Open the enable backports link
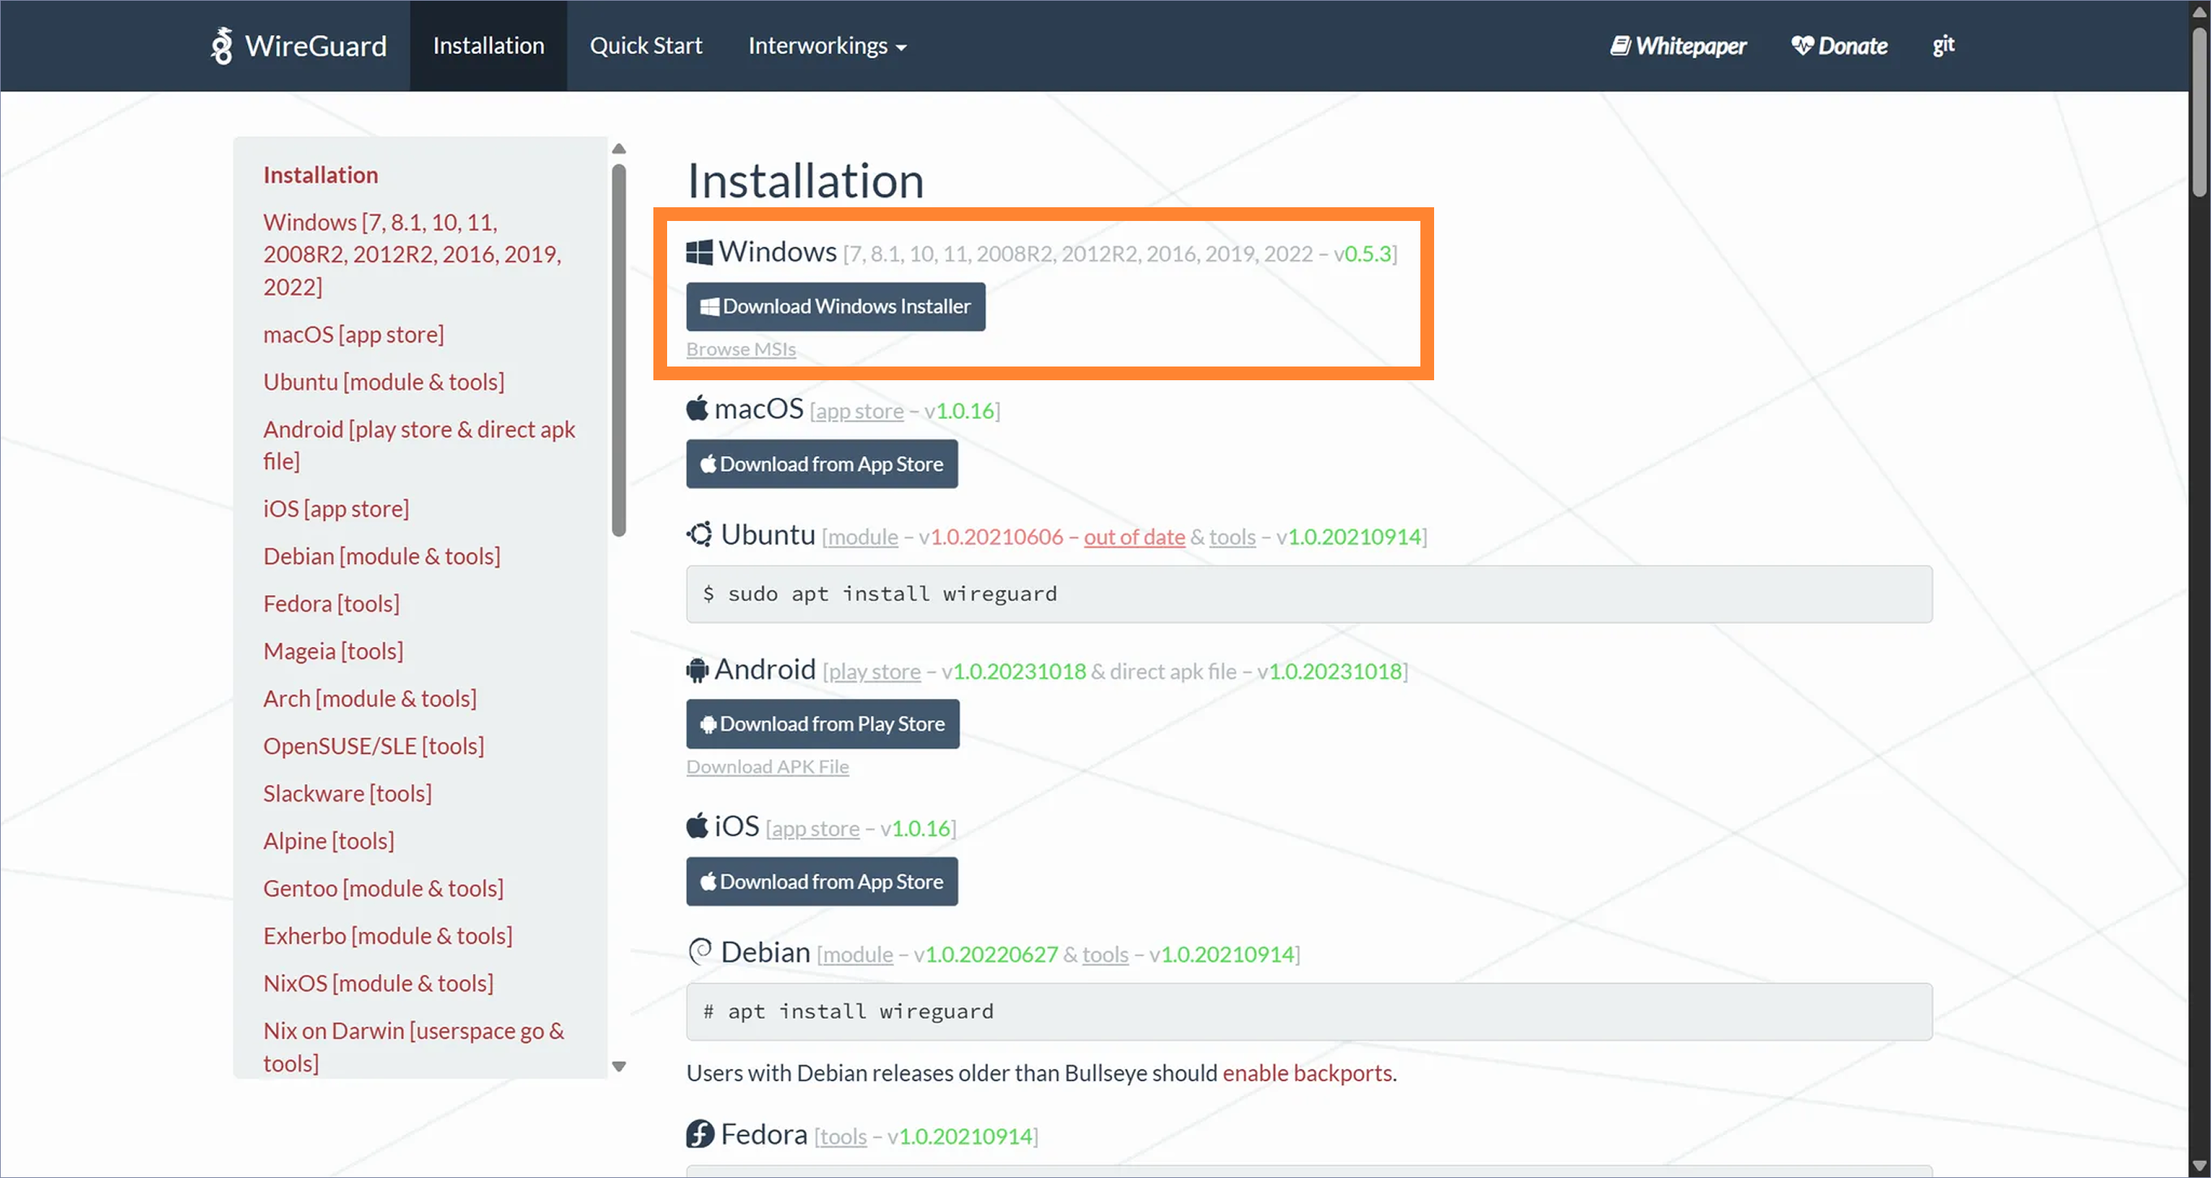The height and width of the screenshot is (1178, 2211). [x=1308, y=1074]
